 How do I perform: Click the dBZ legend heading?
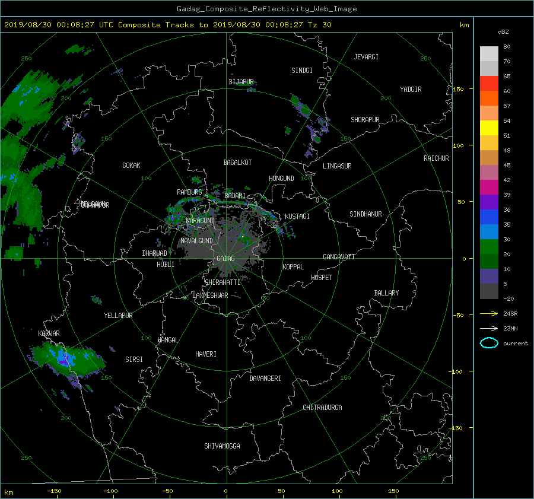[503, 32]
